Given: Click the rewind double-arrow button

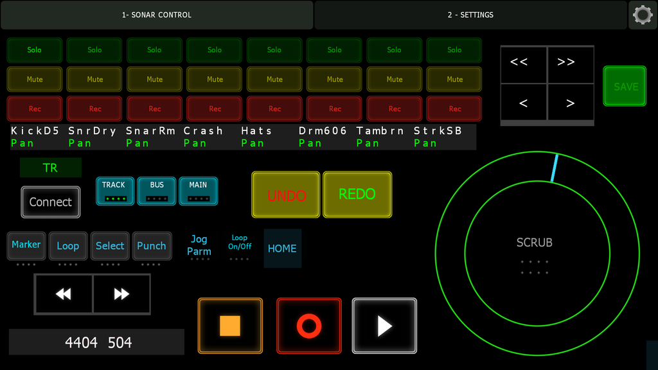Looking at the screenshot, I should 63,294.
